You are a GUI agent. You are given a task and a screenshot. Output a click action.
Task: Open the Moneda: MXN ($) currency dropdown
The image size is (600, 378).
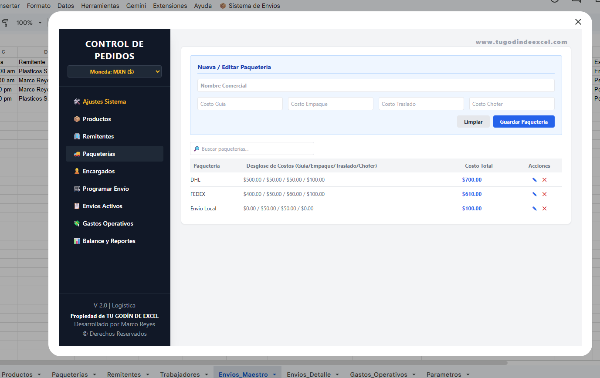[115, 71]
